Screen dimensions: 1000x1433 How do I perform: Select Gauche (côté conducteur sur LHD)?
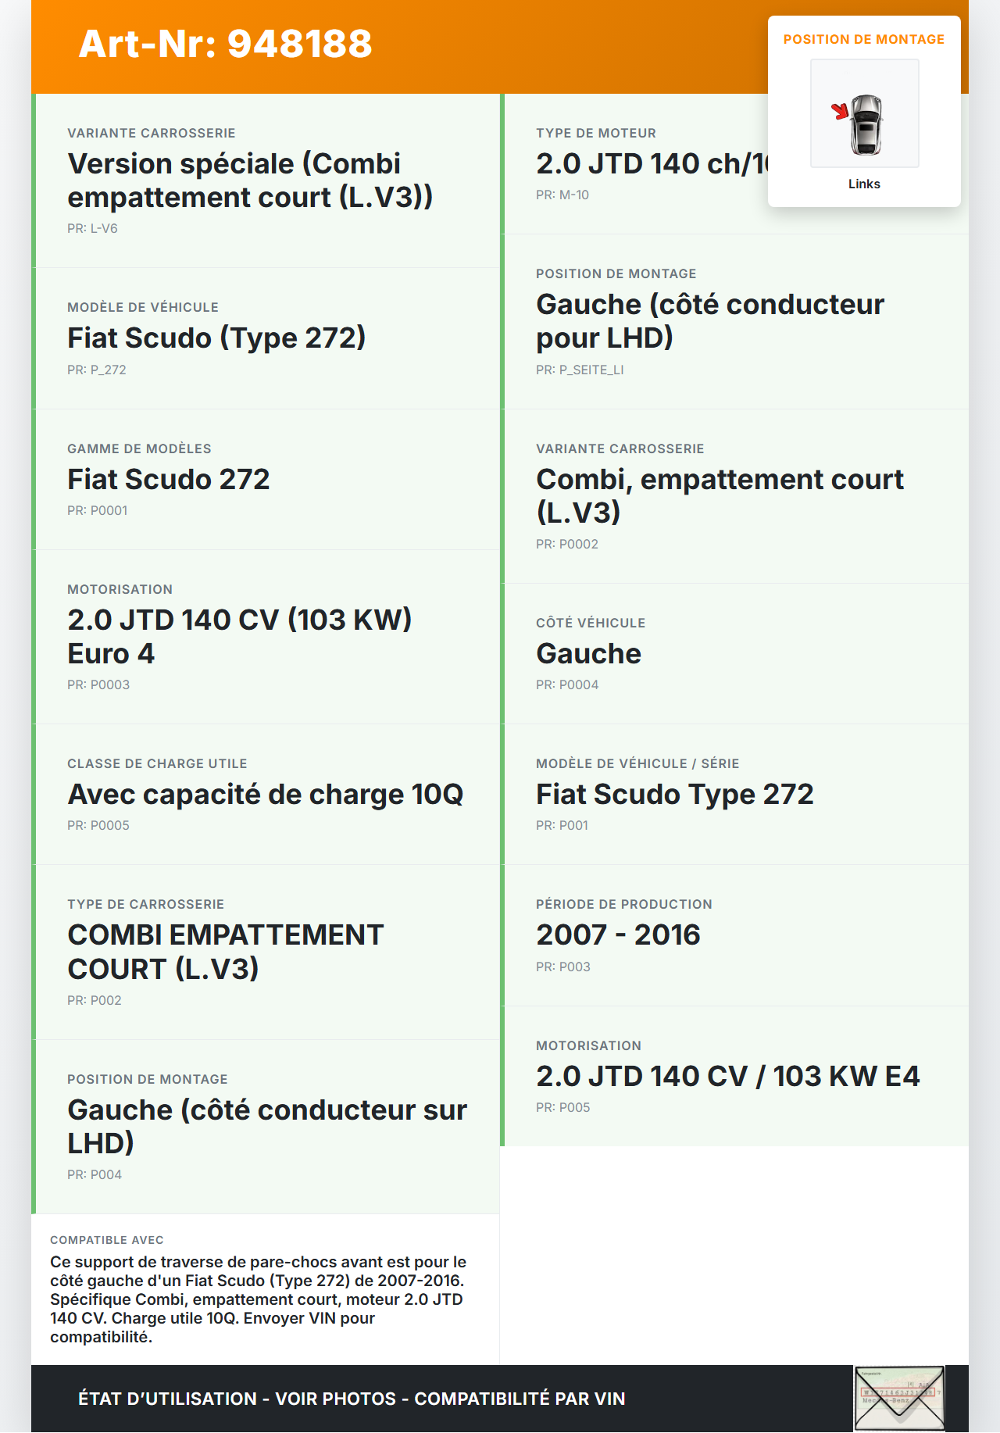tap(267, 1127)
